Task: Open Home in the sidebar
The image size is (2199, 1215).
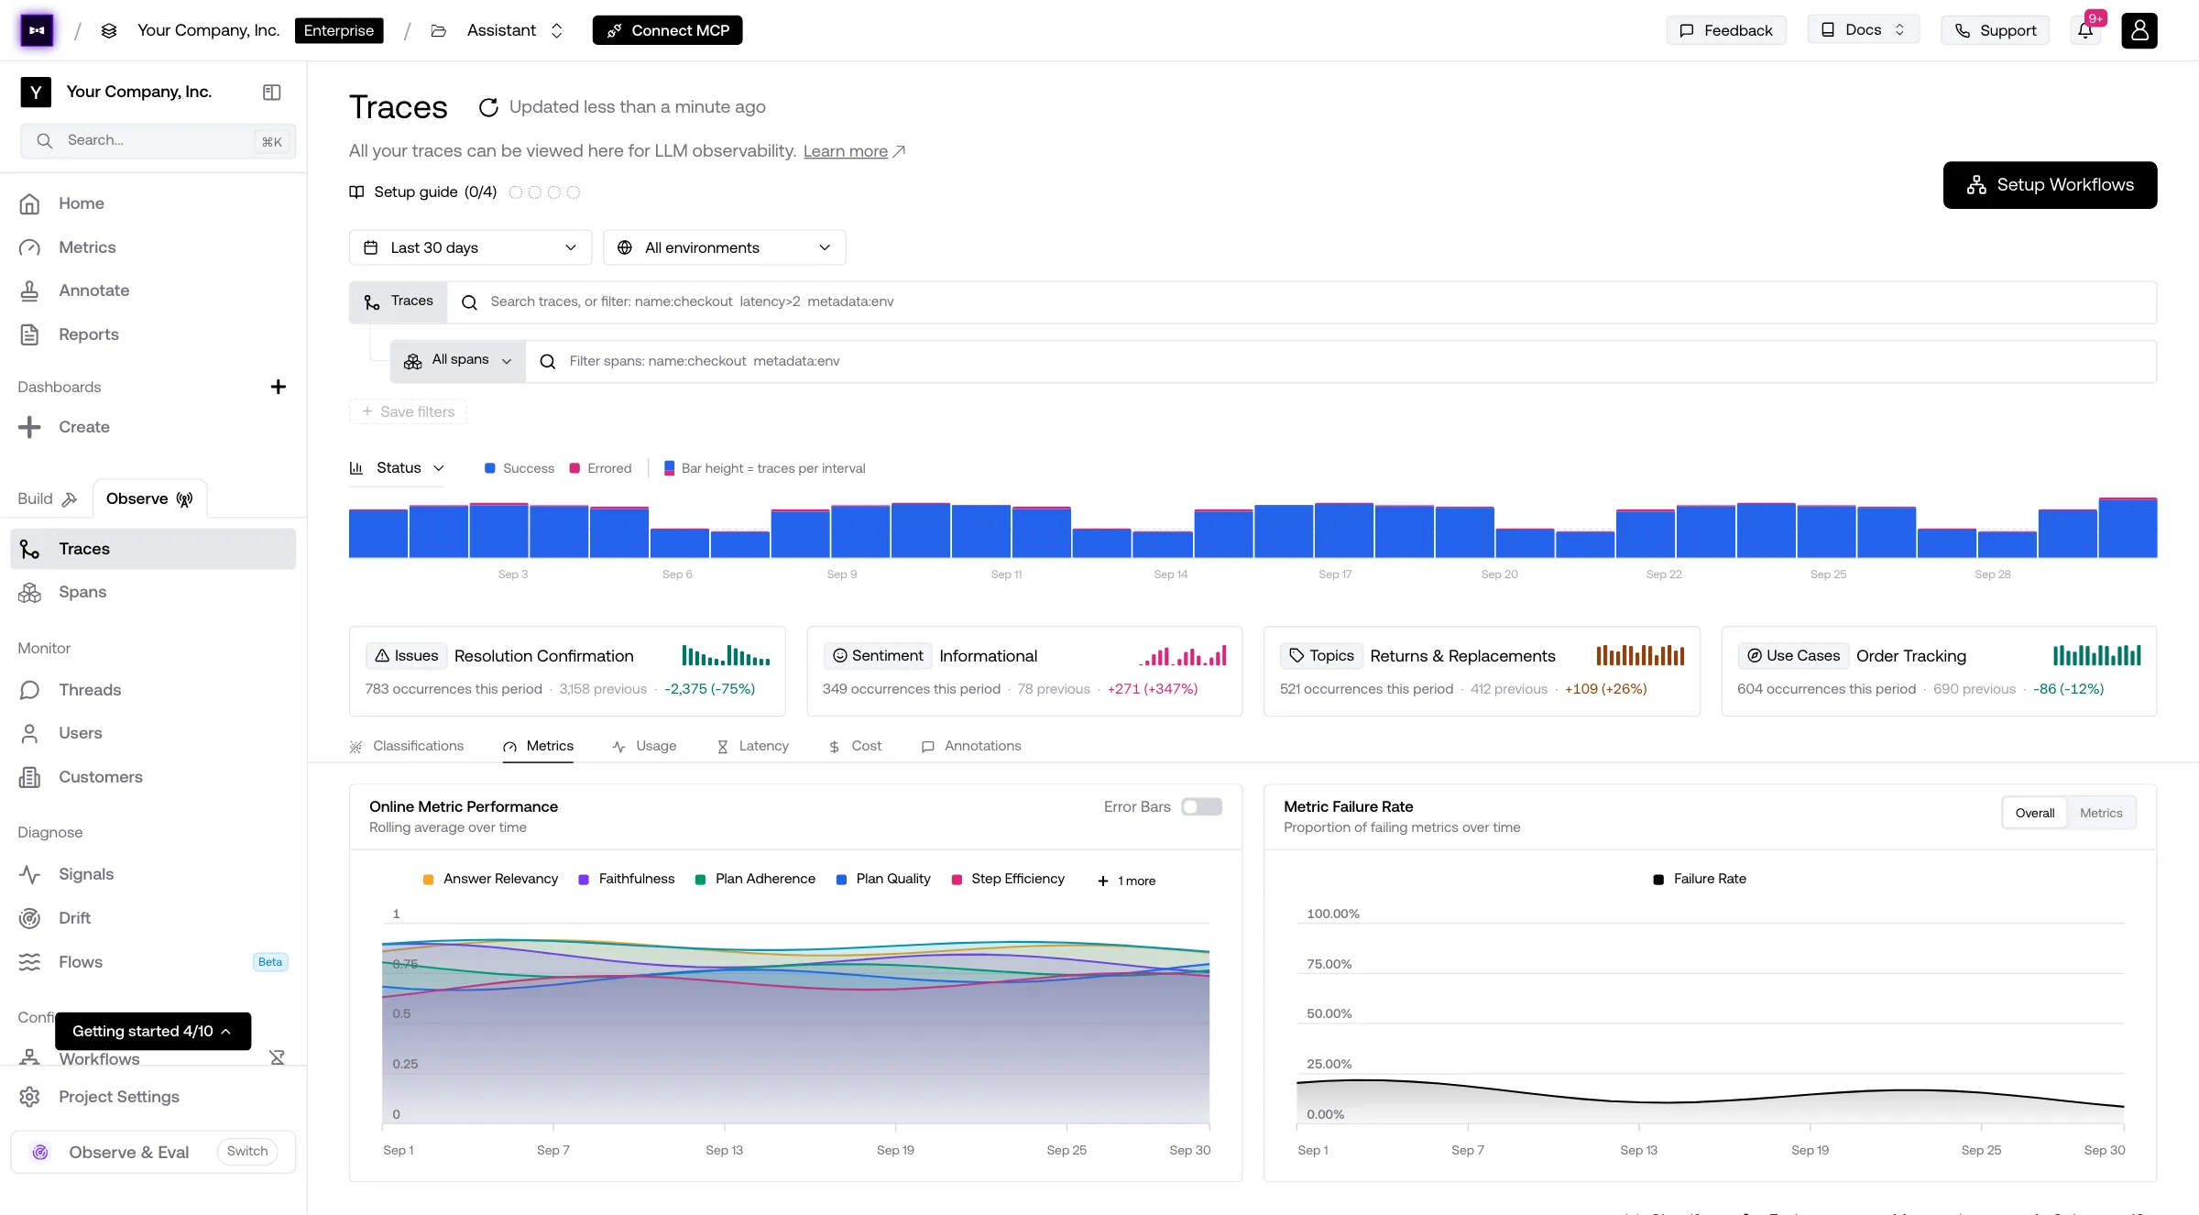Action: [x=153, y=203]
